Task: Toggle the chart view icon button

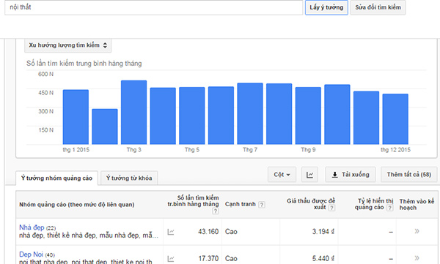Action: pos(309,175)
